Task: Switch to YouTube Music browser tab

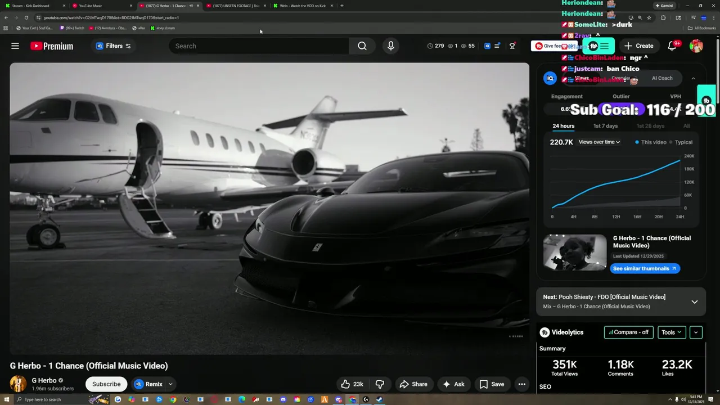Action: (x=101, y=6)
